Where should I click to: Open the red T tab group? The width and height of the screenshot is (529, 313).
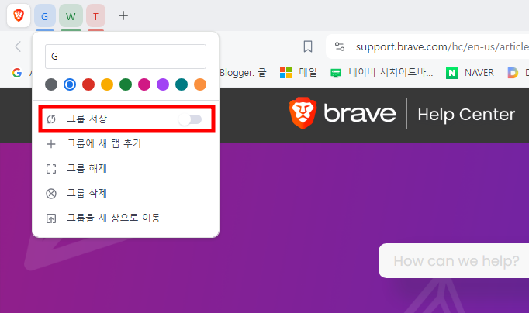(x=96, y=15)
